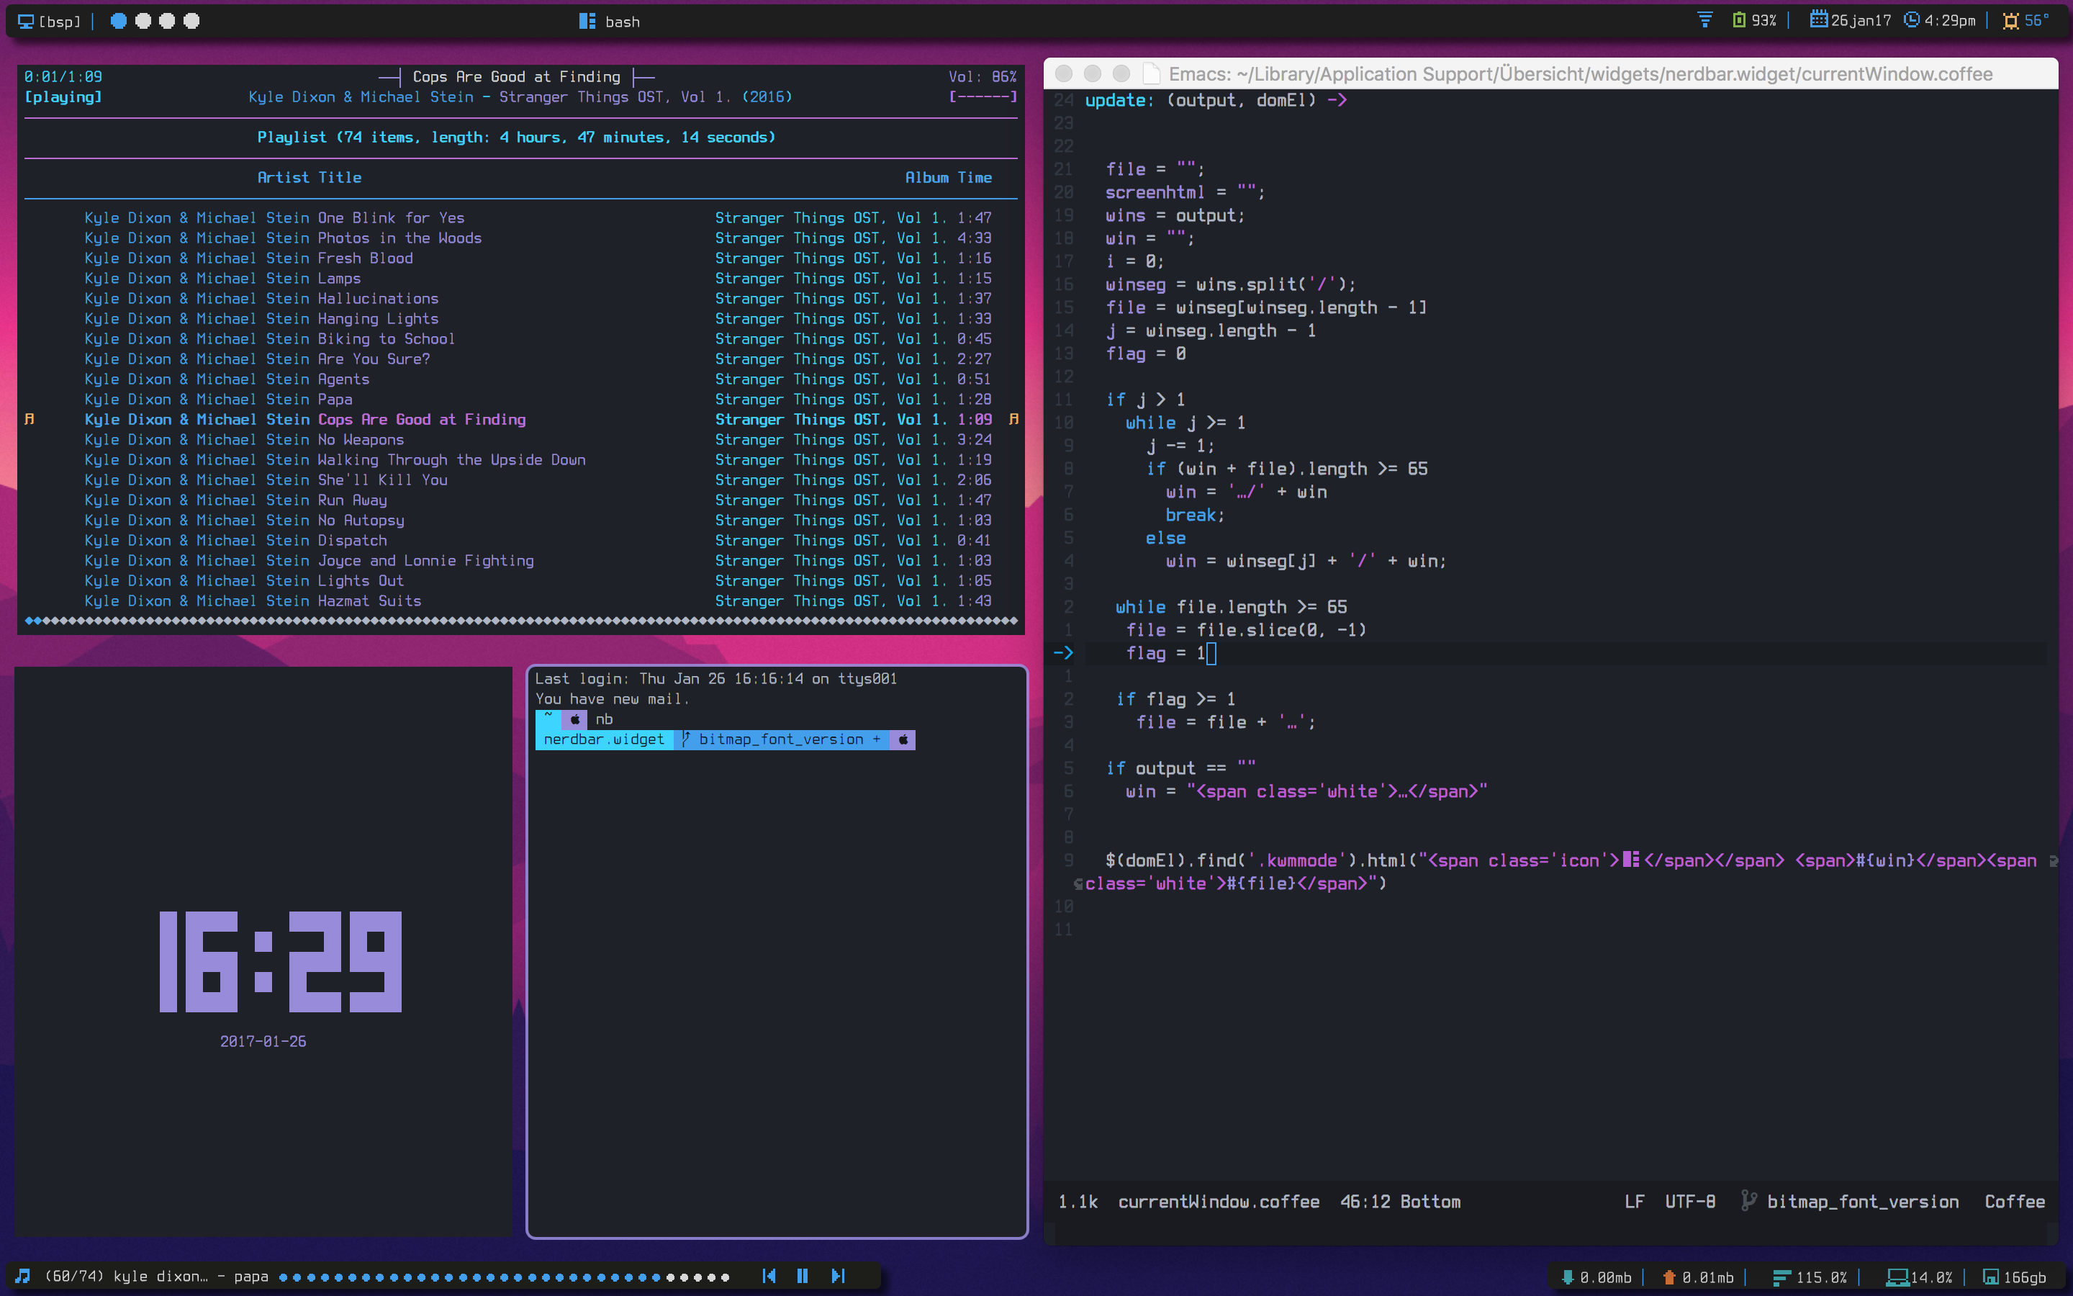Click the clock icon in top bar

(1911, 19)
